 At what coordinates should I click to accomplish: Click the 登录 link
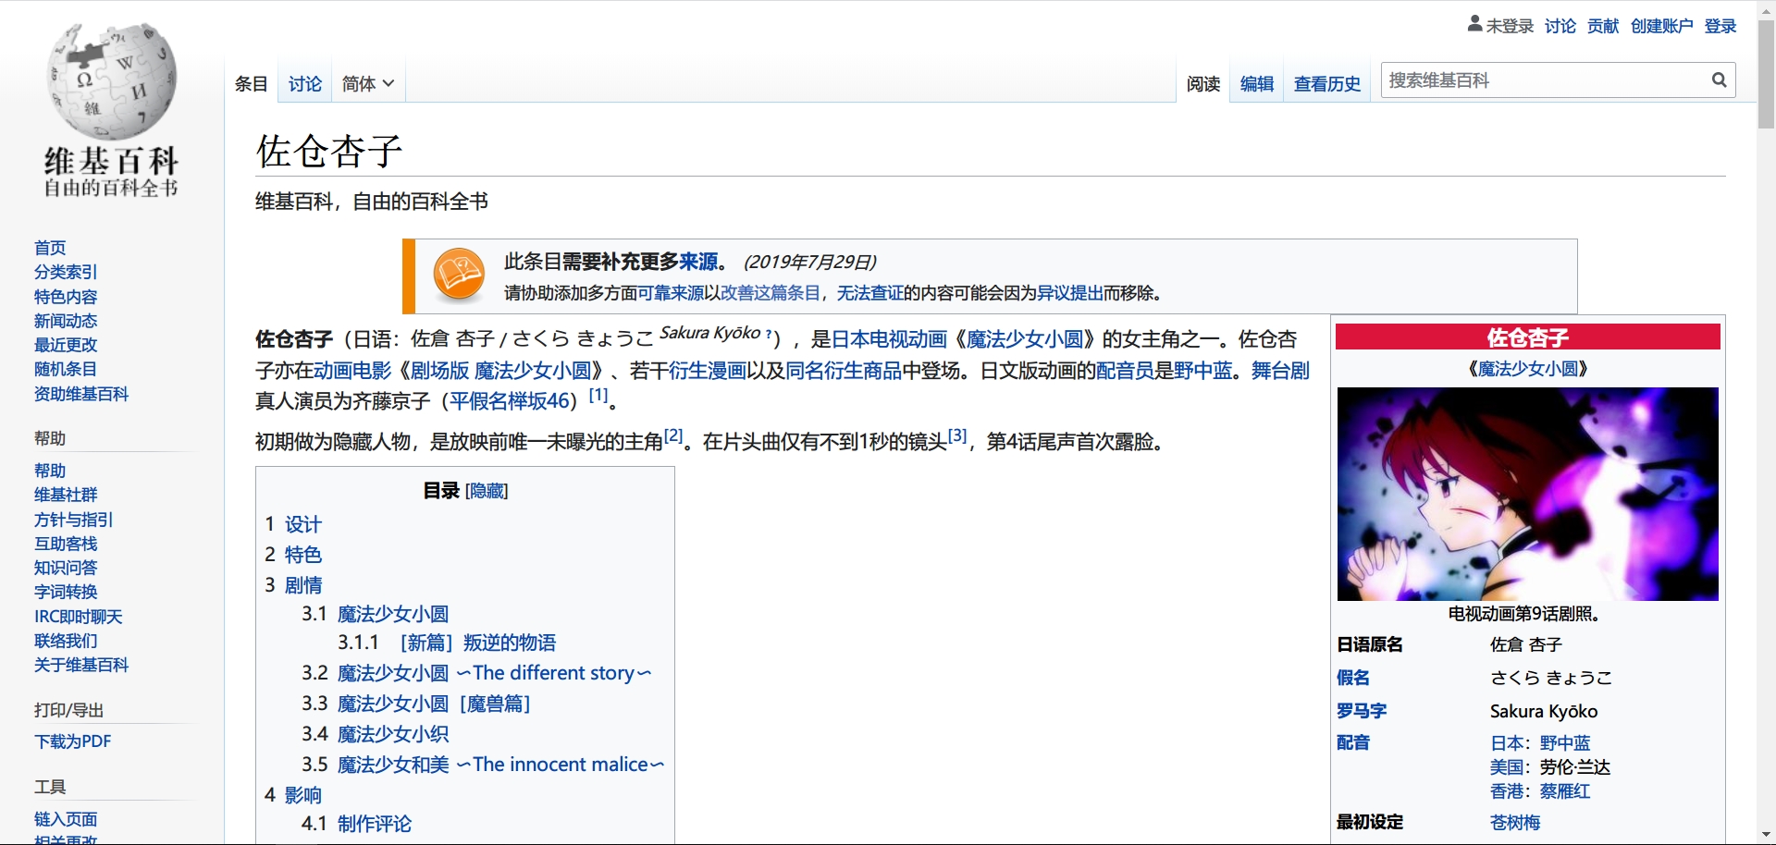(x=1720, y=26)
